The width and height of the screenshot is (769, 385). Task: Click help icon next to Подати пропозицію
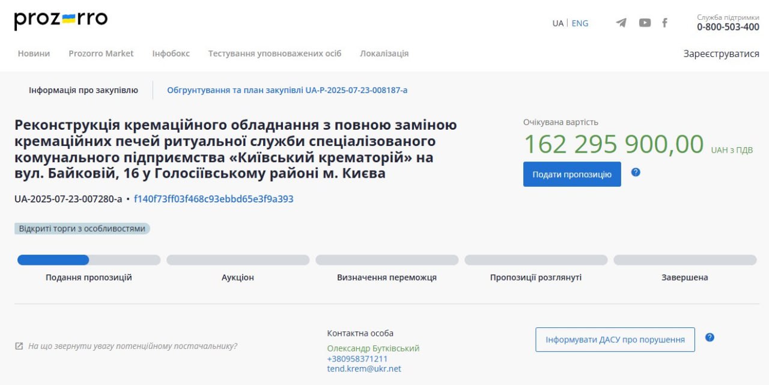pos(636,172)
